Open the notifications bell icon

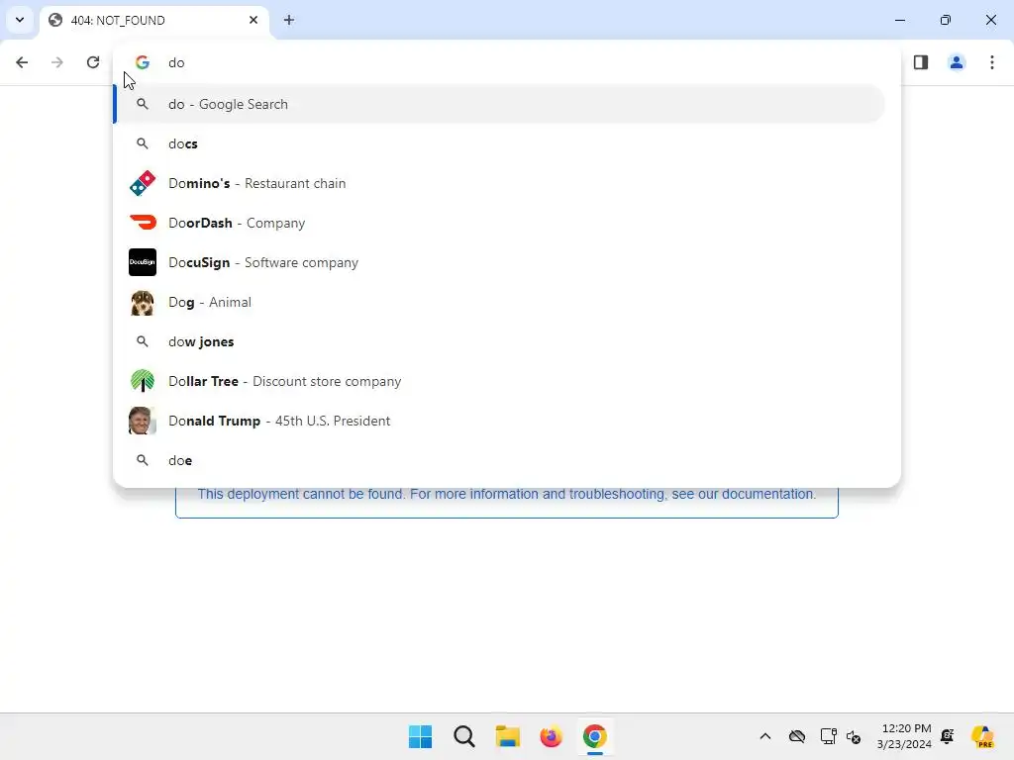click(948, 736)
